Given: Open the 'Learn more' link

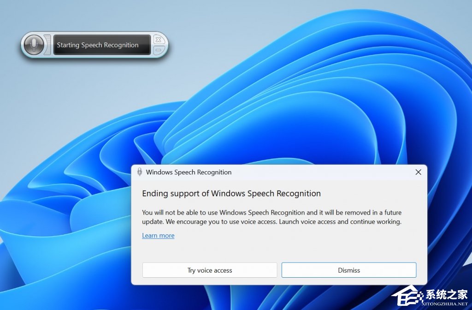Looking at the screenshot, I should tap(158, 235).
